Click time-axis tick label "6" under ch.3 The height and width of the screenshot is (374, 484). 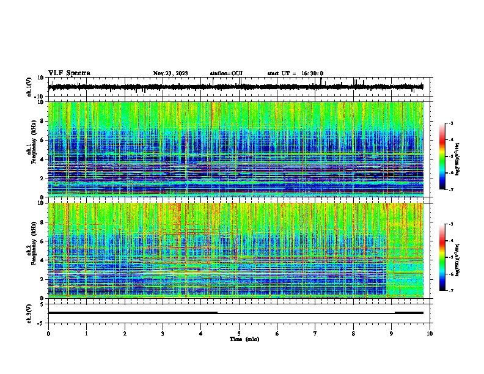pos(277,334)
